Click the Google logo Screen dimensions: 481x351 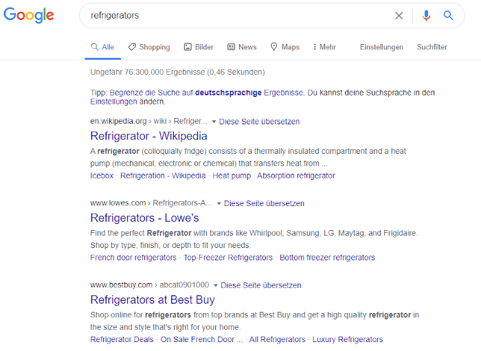tap(28, 15)
